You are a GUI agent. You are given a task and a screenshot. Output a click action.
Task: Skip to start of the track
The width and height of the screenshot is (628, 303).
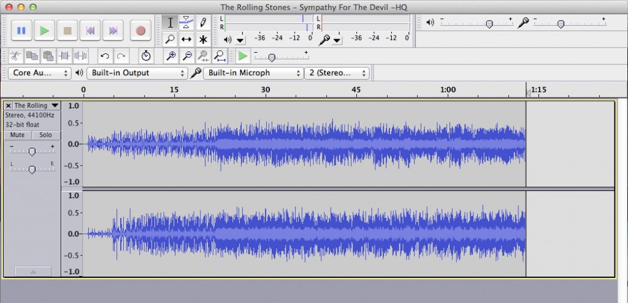(90, 31)
